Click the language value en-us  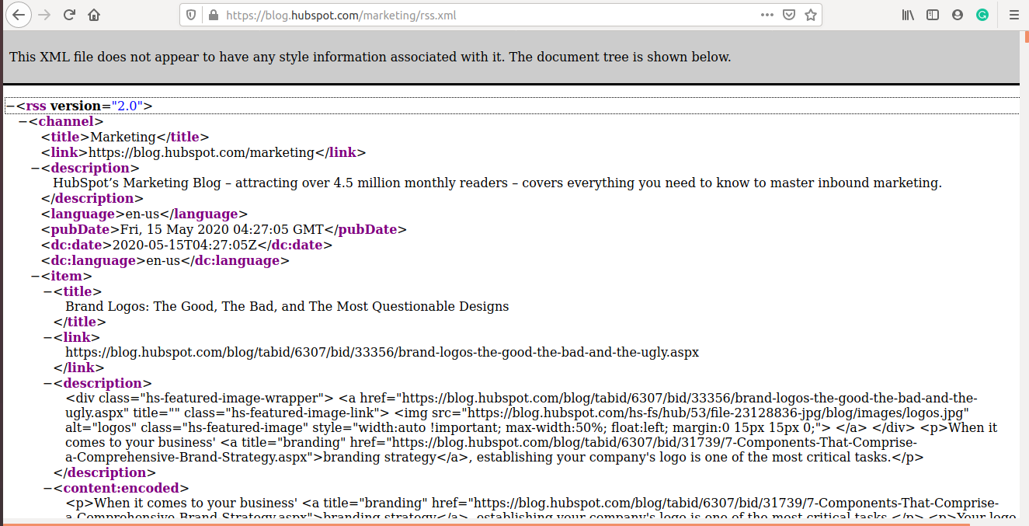142,214
